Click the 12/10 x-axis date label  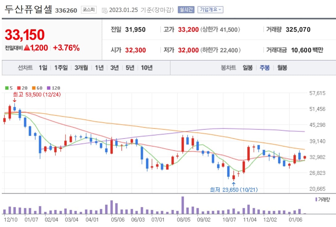(11, 220)
